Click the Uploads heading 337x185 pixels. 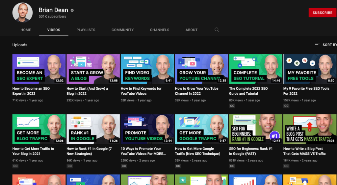tap(20, 45)
